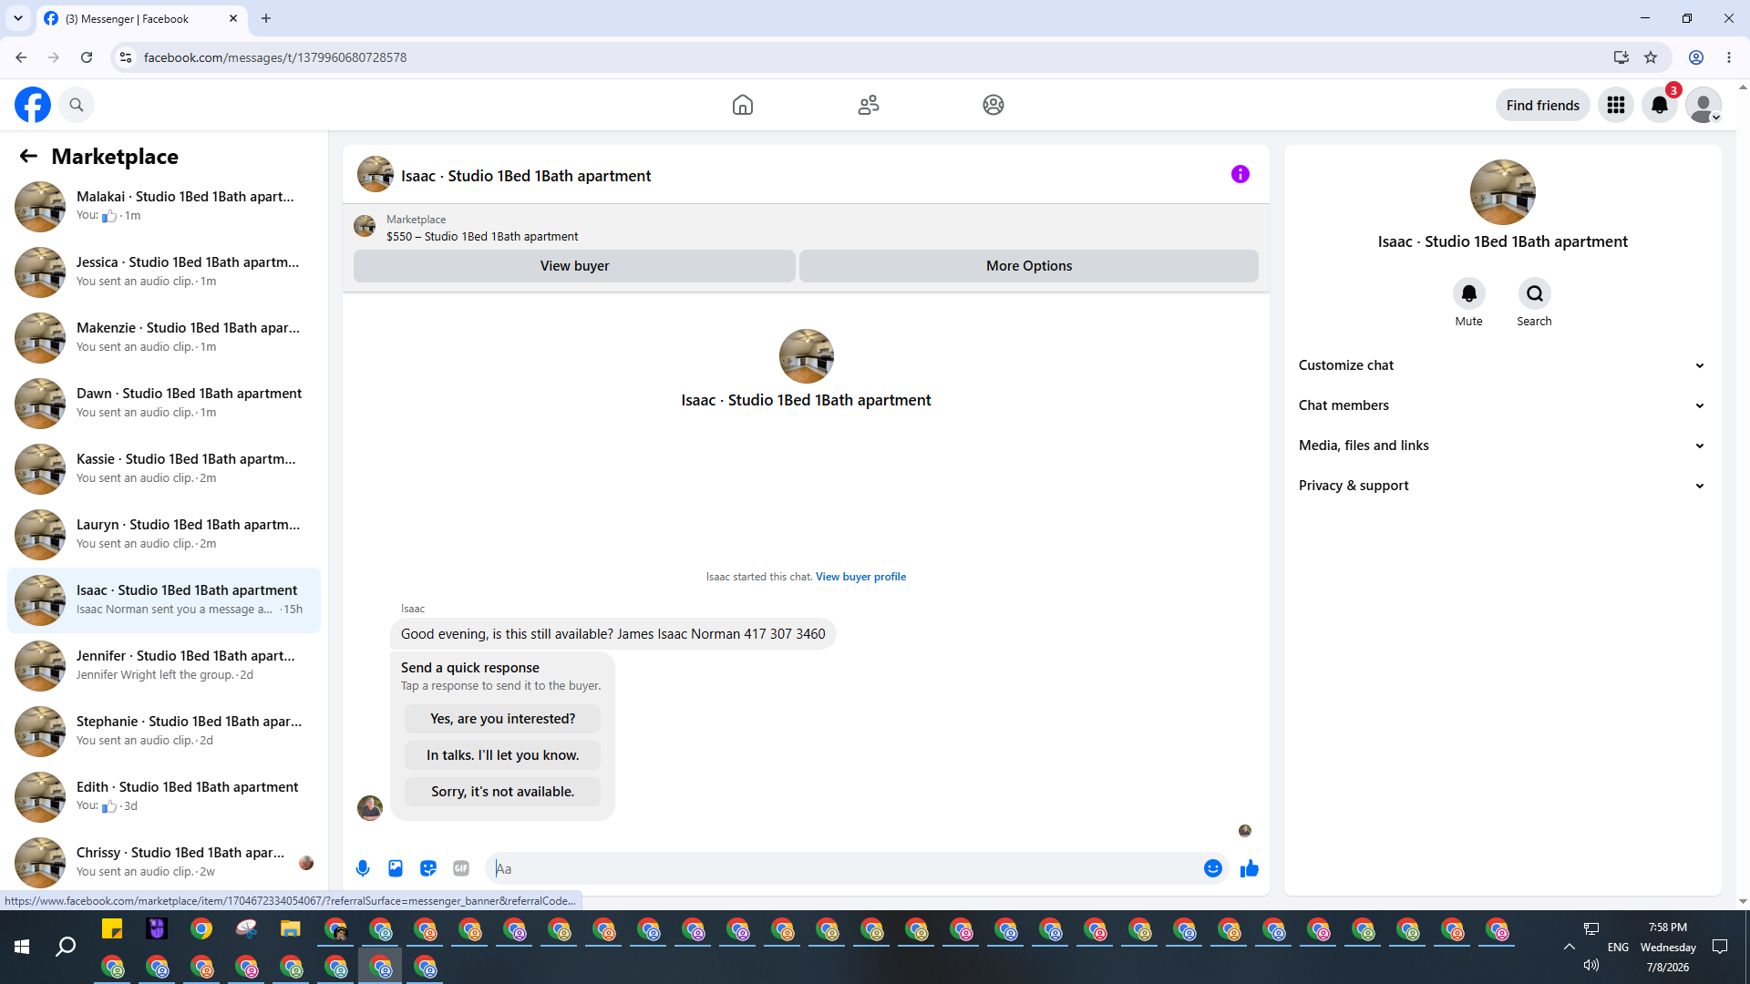Open Facebook search magnifier

pos(77,105)
